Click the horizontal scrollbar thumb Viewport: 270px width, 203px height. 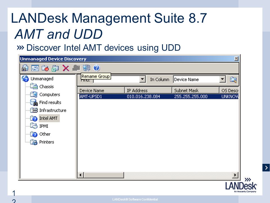104,175
